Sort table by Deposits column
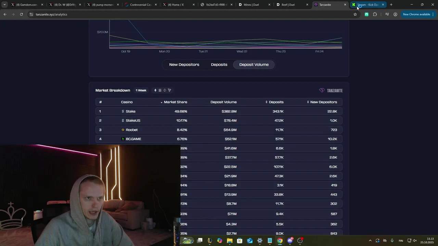The image size is (438, 246). point(274,102)
